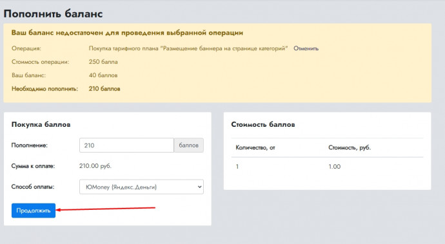This screenshot has width=445, height=244.
Task: Click the warning title Ваш баланс недостаточен
Action: (x=127, y=33)
